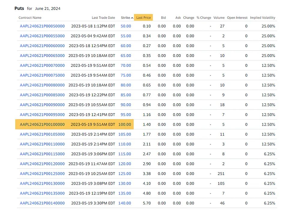The height and width of the screenshot is (211, 284).
Task: Open contract AAPL240621P00130000
Action: [x=42, y=183]
